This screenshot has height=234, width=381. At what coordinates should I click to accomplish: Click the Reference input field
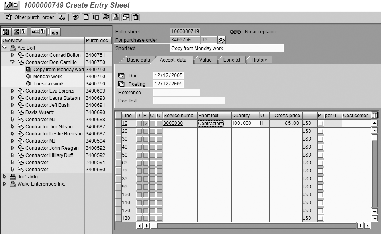pos(176,92)
